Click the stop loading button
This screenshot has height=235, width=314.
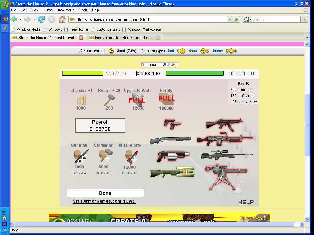(52, 19)
